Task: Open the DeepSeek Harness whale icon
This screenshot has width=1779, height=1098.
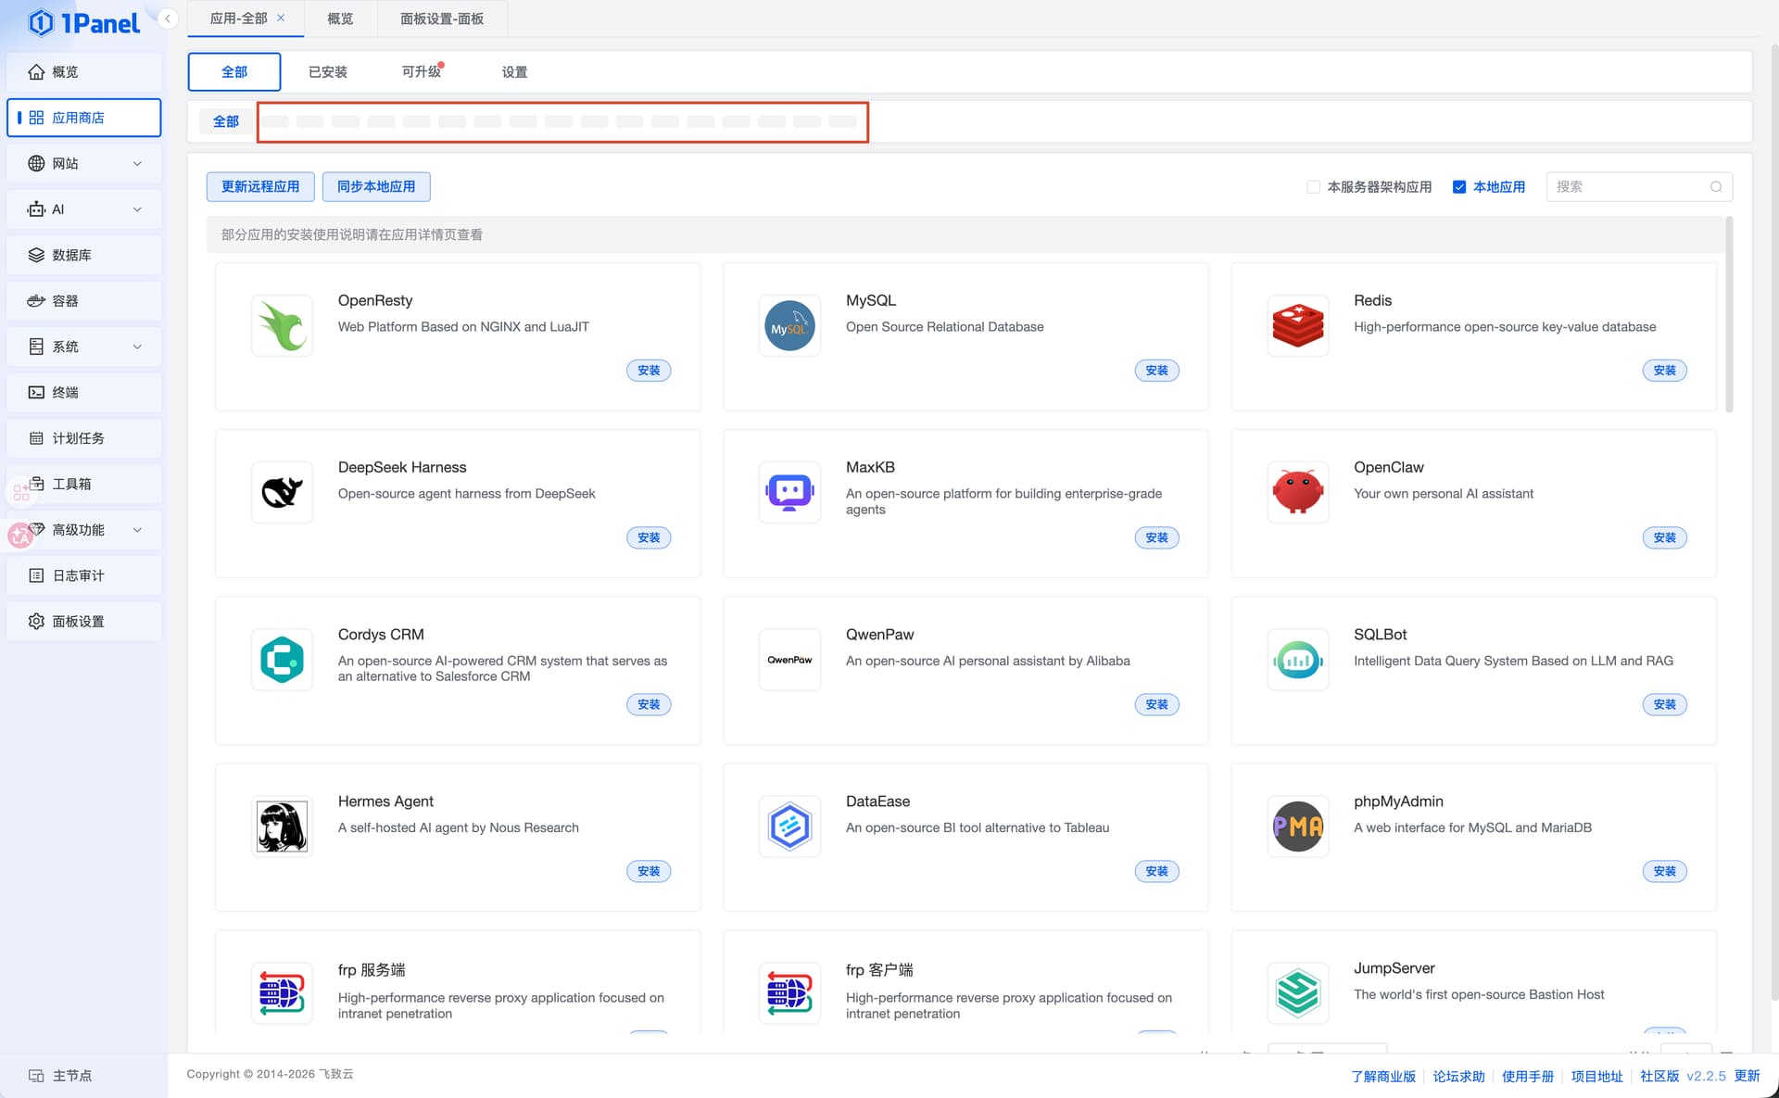Action: point(282,493)
